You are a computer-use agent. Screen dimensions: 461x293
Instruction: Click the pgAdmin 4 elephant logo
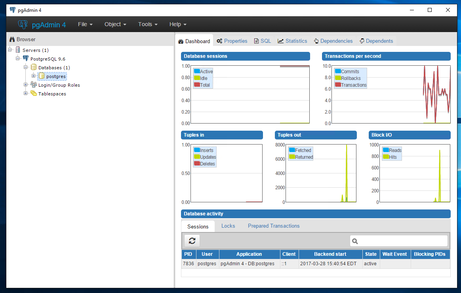[x=23, y=25]
